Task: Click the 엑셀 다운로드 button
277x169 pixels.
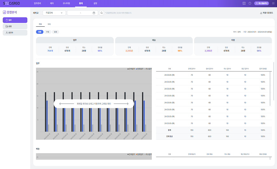Action: [267, 13]
